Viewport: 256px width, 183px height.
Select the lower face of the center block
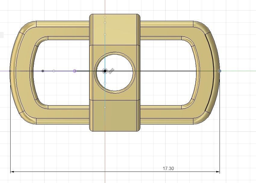click(x=115, y=115)
